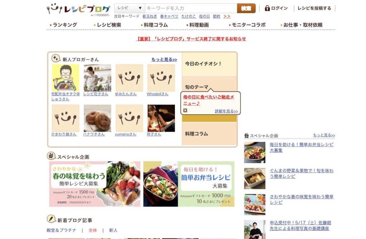366x239 pixels.
Task: Click the lock icon beside ログイン
Action: (x=267, y=8)
